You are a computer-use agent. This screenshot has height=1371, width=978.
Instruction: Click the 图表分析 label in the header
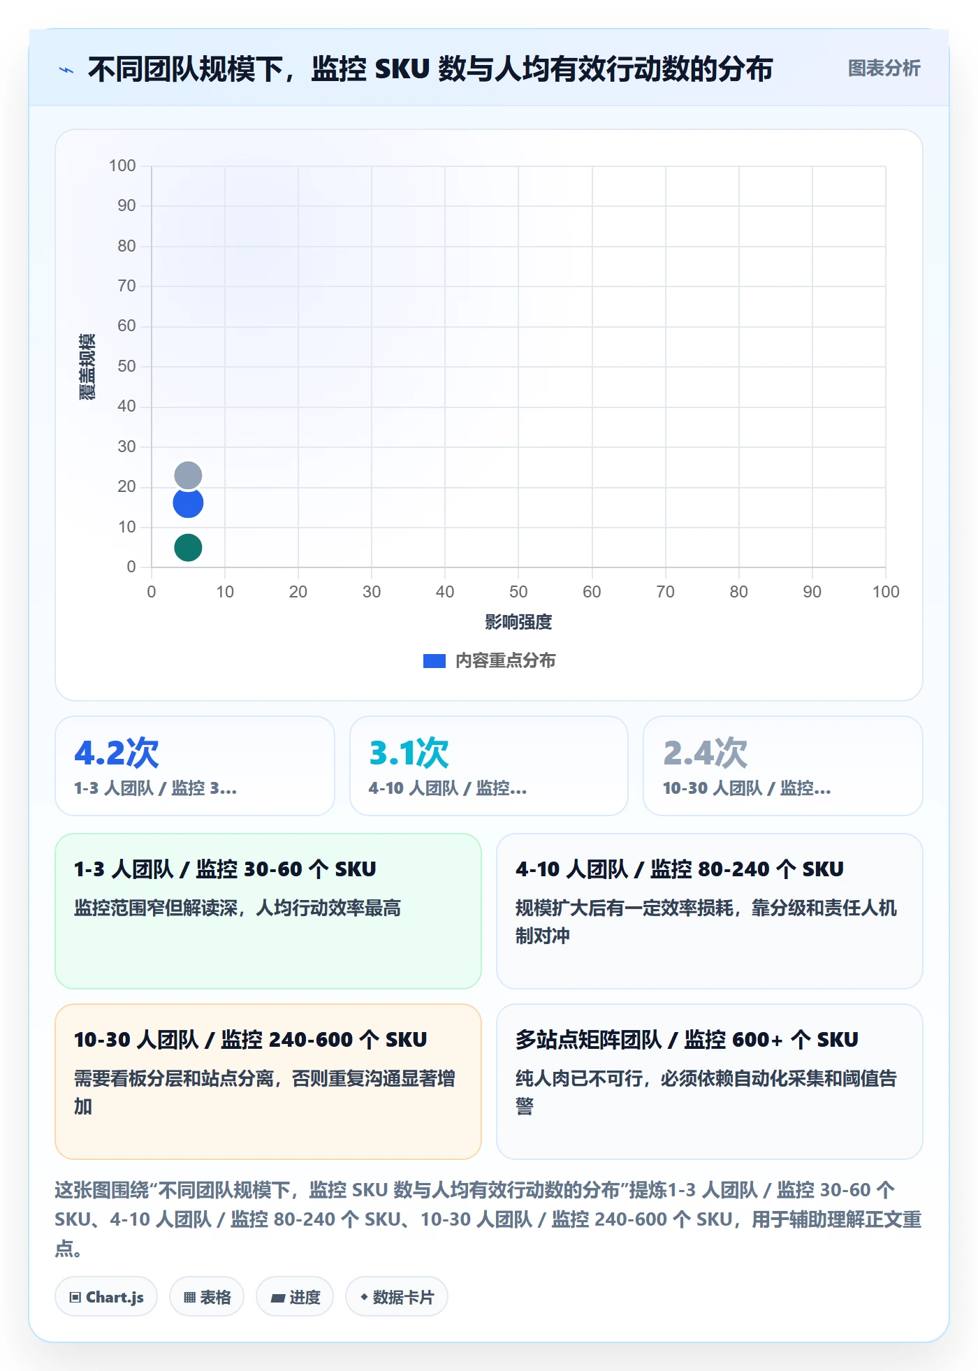[884, 68]
